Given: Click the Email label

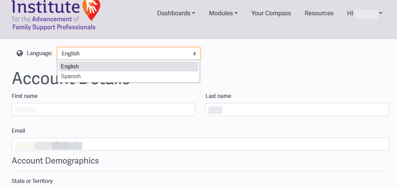Looking at the screenshot, I should point(18,131).
